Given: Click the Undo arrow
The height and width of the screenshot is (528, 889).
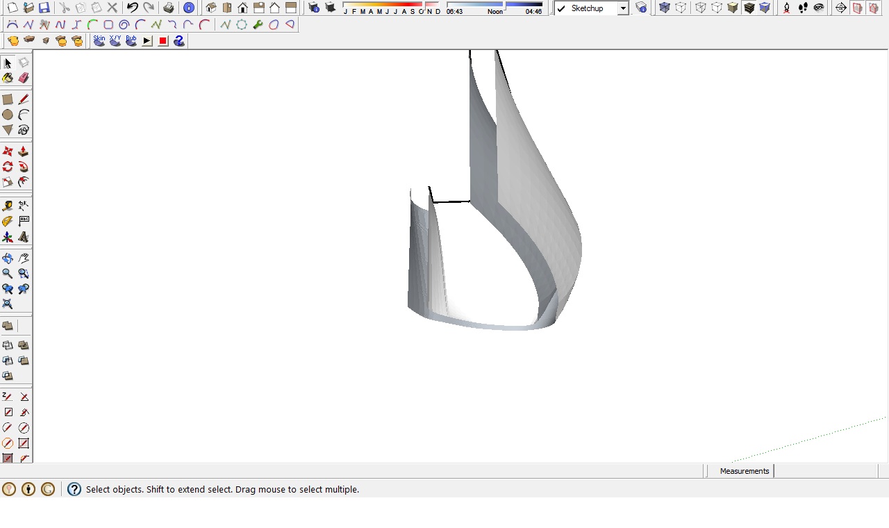Looking at the screenshot, I should [x=132, y=8].
